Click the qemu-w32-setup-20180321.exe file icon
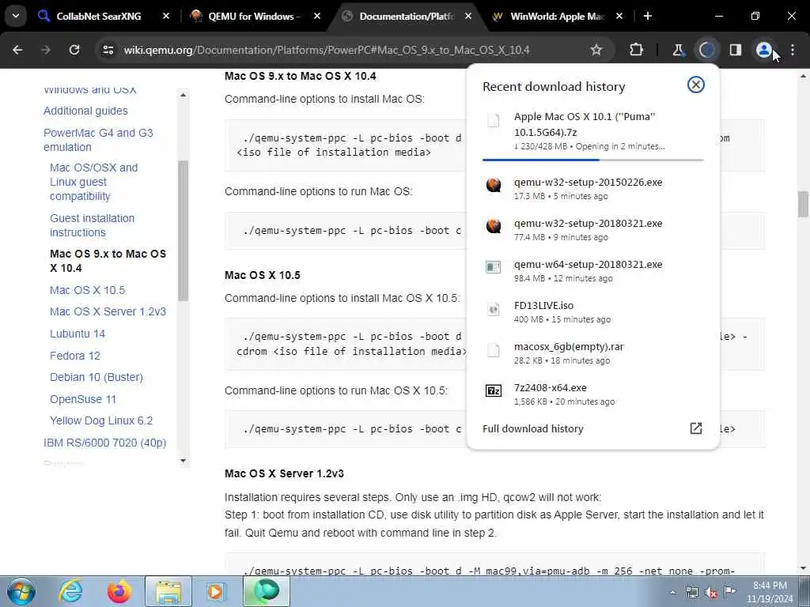The image size is (810, 607). (x=494, y=226)
